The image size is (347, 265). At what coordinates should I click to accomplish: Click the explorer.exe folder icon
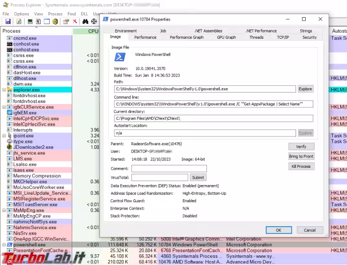(x=9, y=90)
